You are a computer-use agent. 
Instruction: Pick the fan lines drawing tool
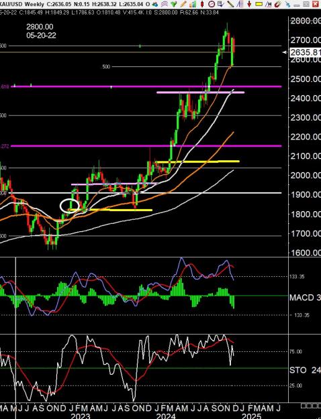[x=240, y=4]
